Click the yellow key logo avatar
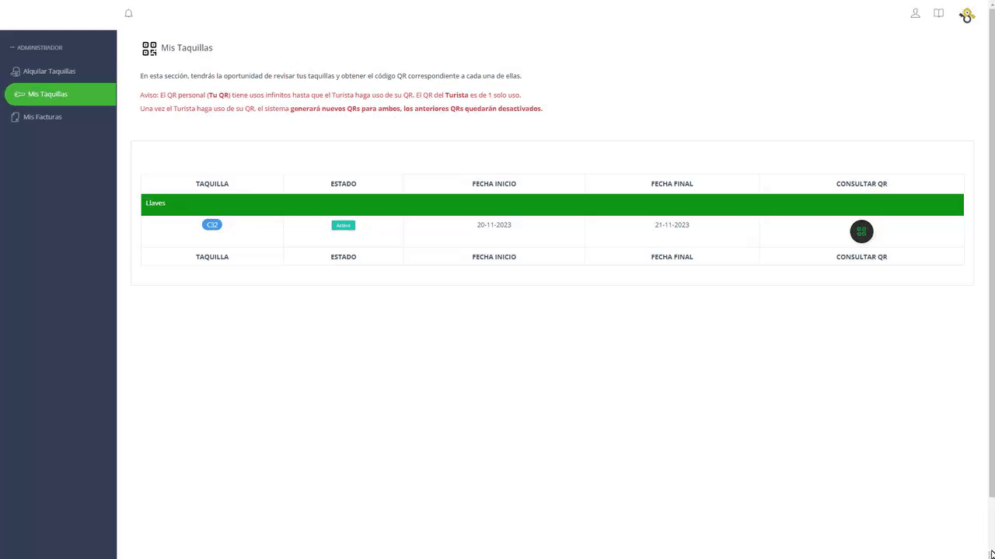Screen dimensions: 995x559 point(966,15)
